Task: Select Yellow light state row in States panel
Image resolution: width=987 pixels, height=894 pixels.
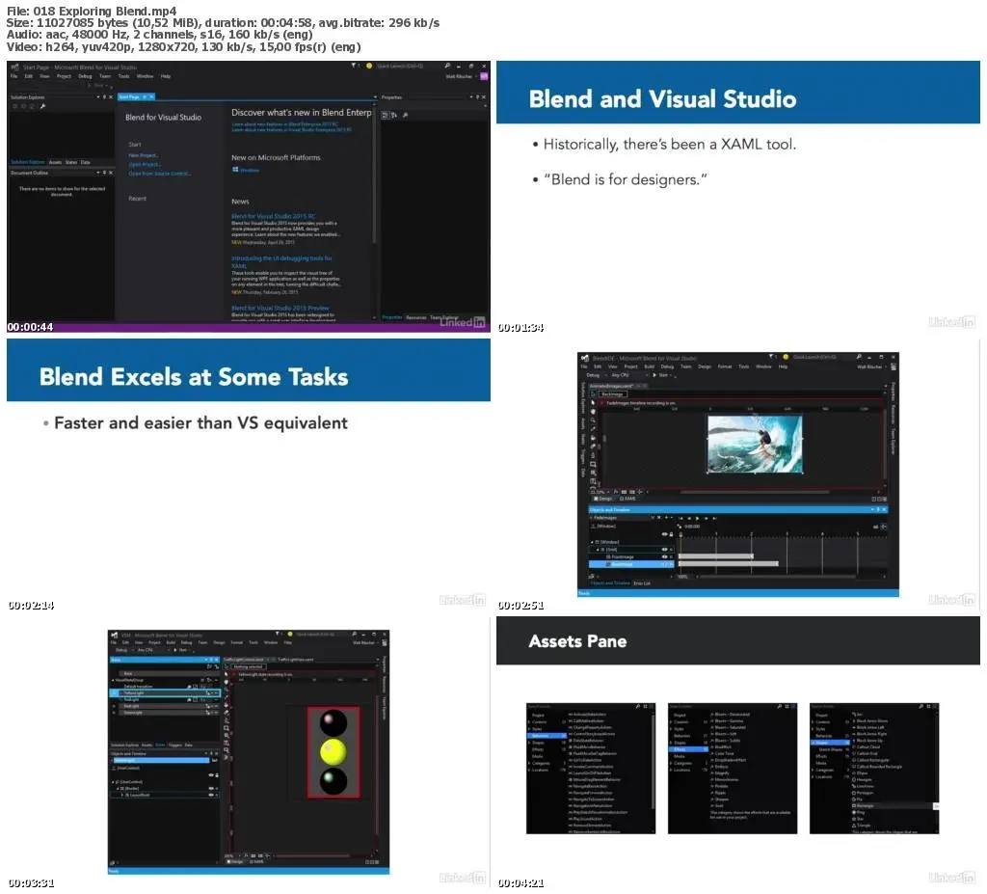Action: point(165,693)
